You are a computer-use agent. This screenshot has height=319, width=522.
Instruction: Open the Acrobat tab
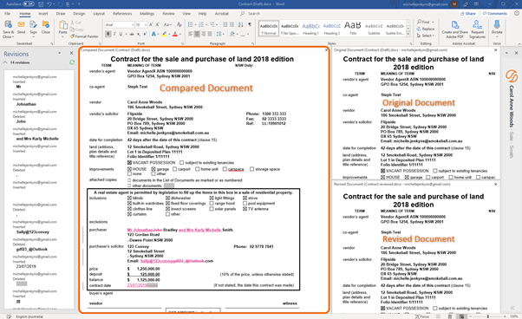point(222,14)
